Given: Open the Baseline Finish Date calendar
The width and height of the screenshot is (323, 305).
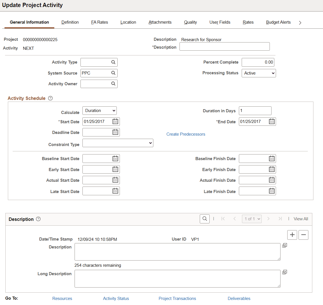Looking at the screenshot, I should click(x=271, y=158).
